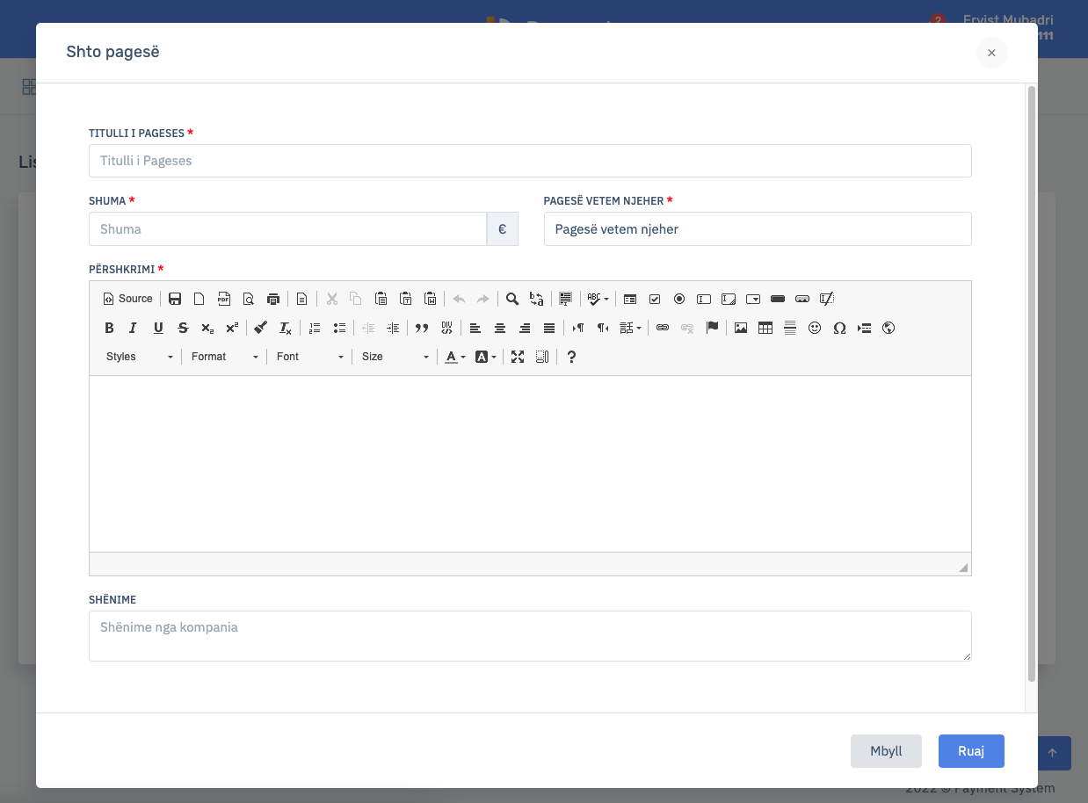Open the Spell Check ABC dropdown
The height and width of the screenshot is (803, 1088).
pyautogui.click(x=598, y=299)
